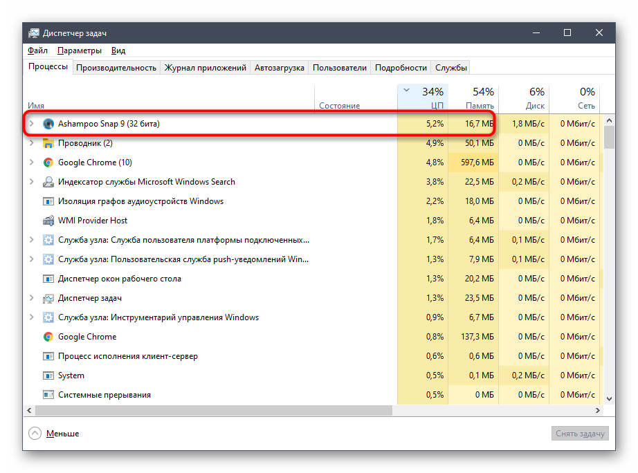Expand the Ashampoo Snap 9 process group
The width and height of the screenshot is (638, 473).
coord(31,124)
